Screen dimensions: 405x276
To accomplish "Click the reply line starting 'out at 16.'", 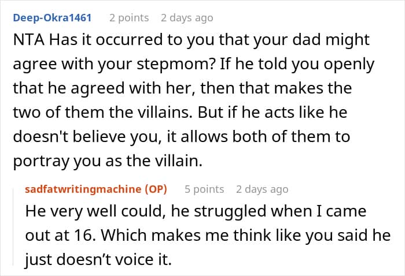I will coord(208,236).
